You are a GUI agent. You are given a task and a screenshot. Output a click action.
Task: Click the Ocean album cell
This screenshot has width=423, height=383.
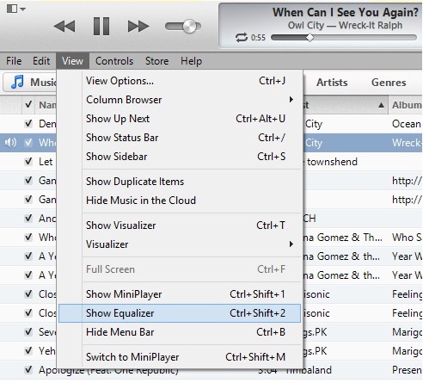[x=407, y=124]
